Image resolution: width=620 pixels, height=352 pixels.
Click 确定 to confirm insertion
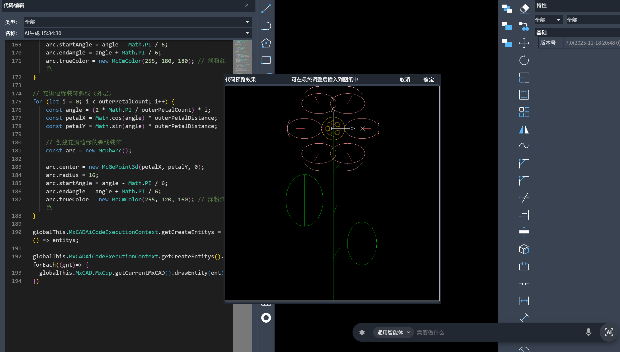(x=428, y=80)
